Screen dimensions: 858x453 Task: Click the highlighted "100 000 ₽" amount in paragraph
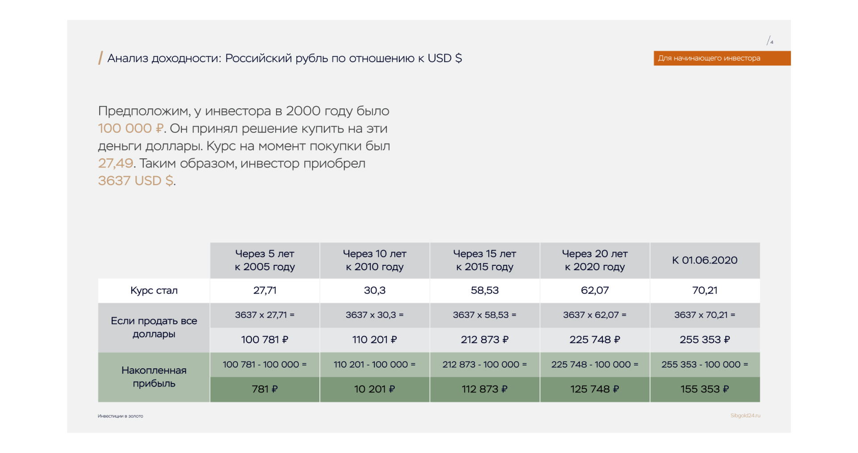pos(131,128)
